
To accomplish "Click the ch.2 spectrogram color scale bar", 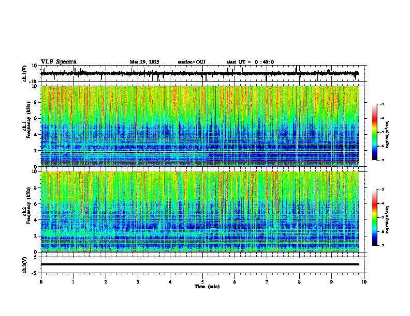I will [x=375, y=217].
